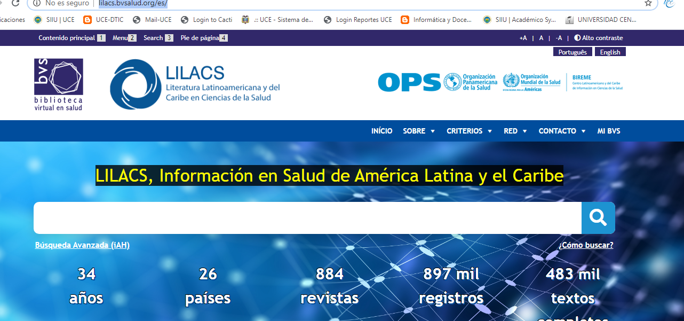
Task: Expand the CONTACTO dropdown menu
Action: 562,131
